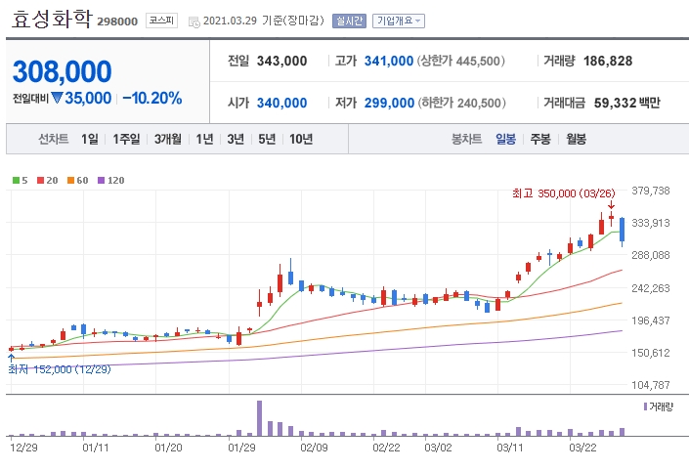Image resolution: width=689 pixels, height=470 pixels.
Task: Click the 최고 350,000 (03/26) label
Action: click(x=564, y=193)
